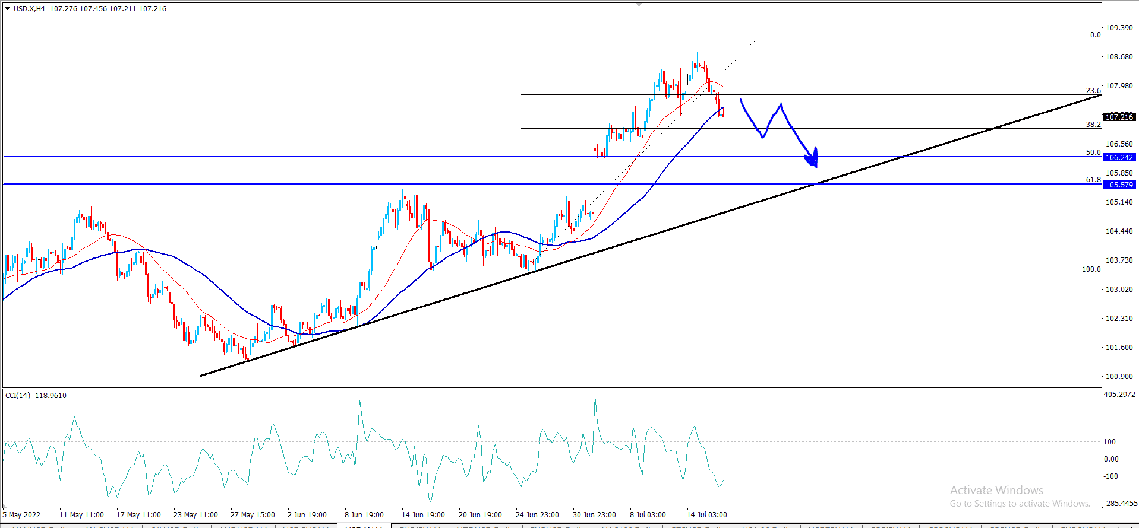Click the USD.X,H4 symbol title text
1139x528 pixels.
point(29,9)
